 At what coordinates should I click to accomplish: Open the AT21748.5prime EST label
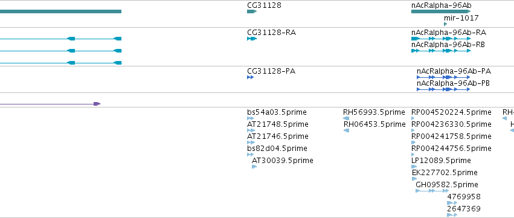278,124
